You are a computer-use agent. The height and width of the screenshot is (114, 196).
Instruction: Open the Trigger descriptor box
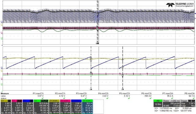(188, 103)
